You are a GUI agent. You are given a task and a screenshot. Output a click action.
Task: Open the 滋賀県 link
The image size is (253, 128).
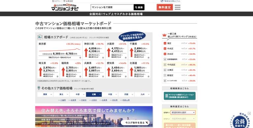[73, 100]
